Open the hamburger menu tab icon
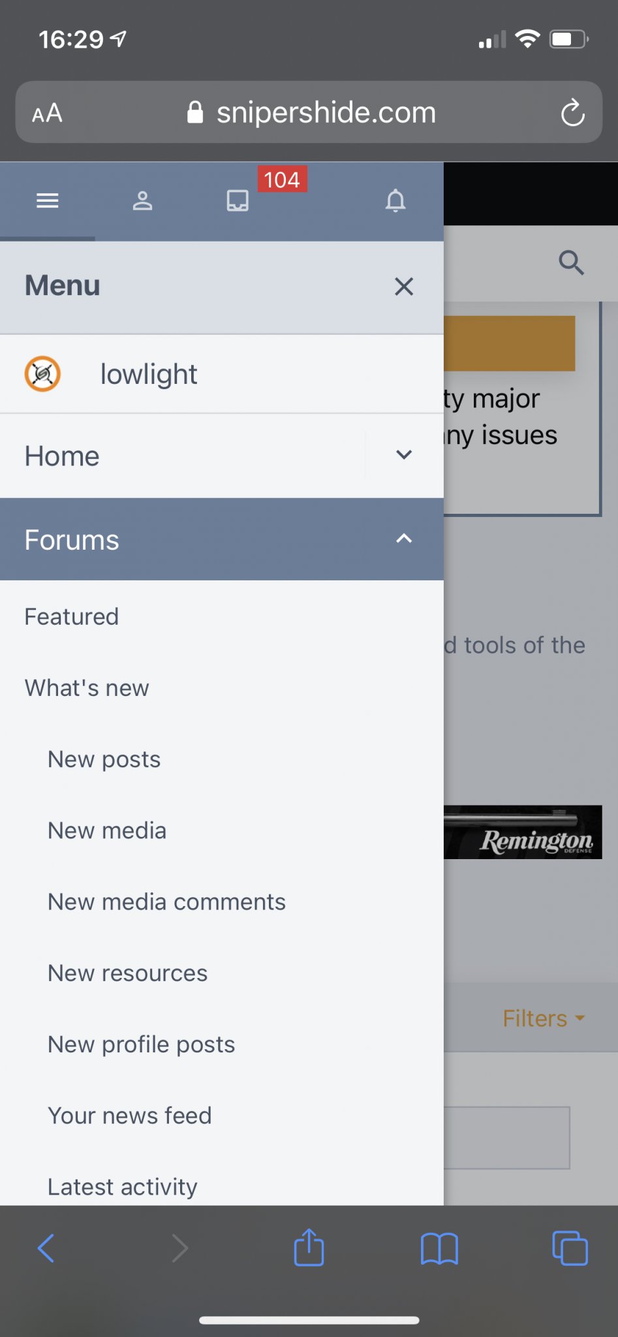This screenshot has height=1337, width=618. (48, 200)
